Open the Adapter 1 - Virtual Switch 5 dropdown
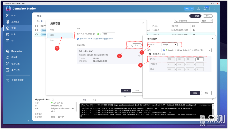 [x=187, y=50]
